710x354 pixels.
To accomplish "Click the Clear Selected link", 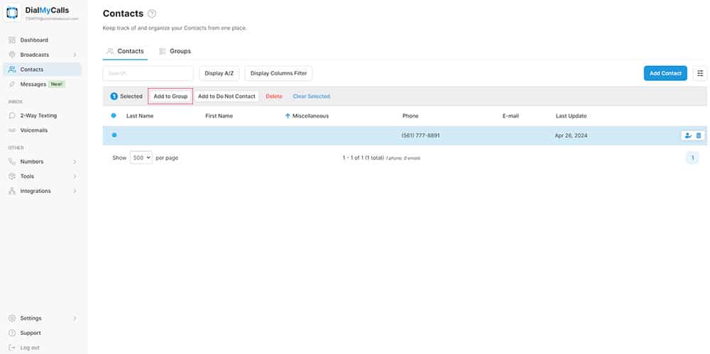I will (x=311, y=96).
